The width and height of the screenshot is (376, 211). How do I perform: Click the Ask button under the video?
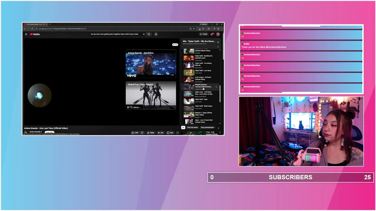(160, 133)
